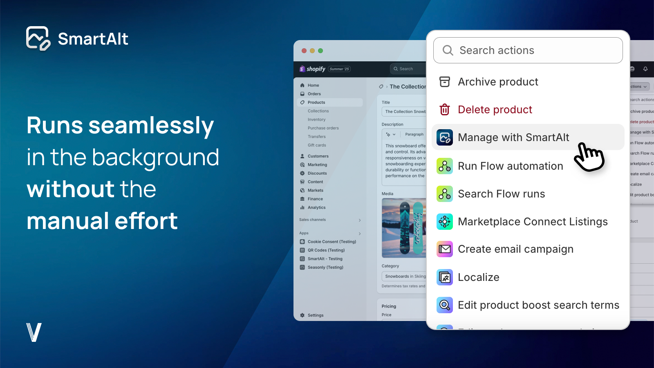This screenshot has height=368, width=654.
Task: Open the Paragraph style dropdown
Action: click(x=414, y=135)
